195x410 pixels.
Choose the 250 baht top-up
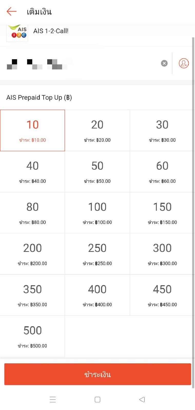click(97, 254)
